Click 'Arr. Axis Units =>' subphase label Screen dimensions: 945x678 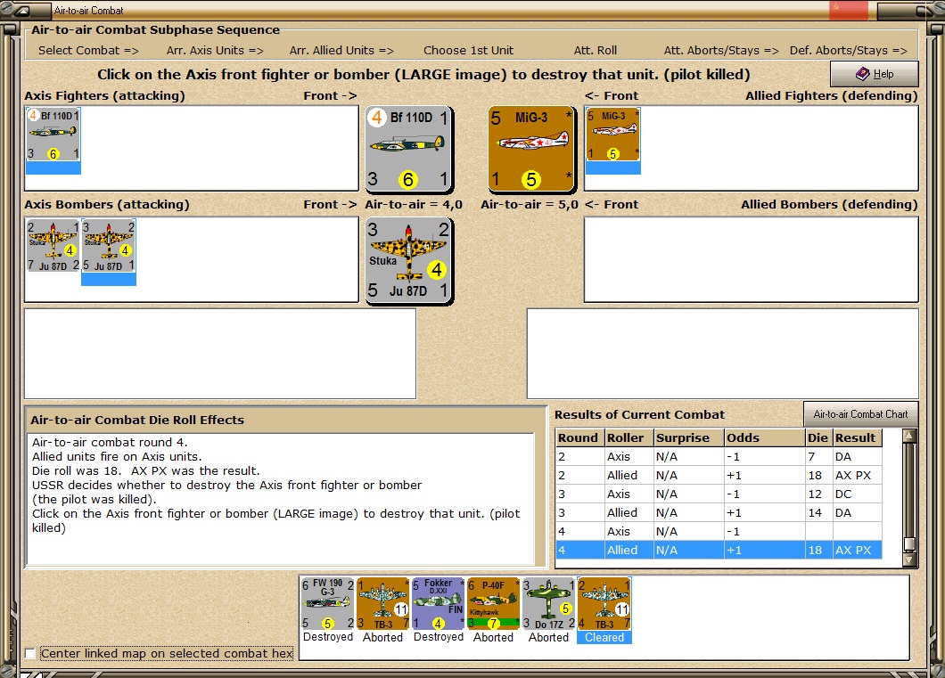click(215, 51)
